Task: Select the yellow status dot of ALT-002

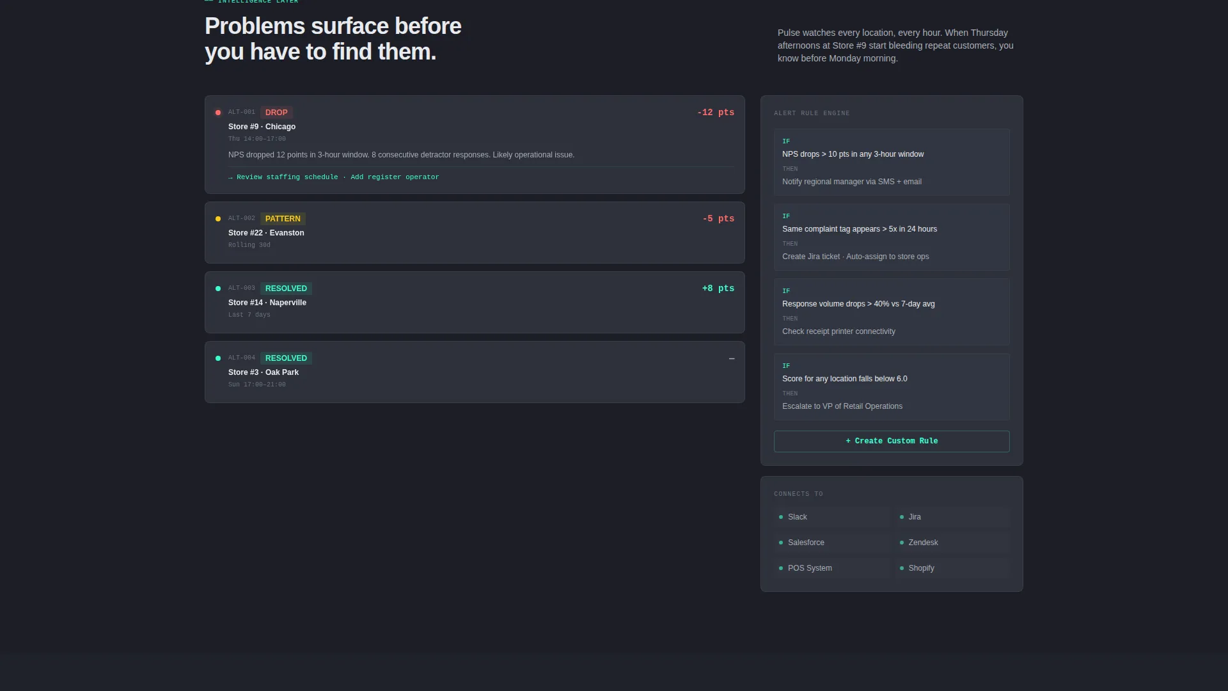Action: [218, 219]
